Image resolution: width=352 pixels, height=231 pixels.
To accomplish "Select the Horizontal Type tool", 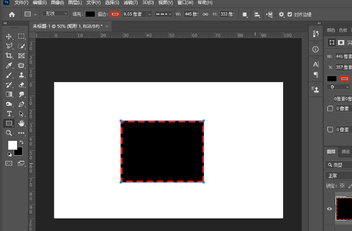I will point(9,114).
